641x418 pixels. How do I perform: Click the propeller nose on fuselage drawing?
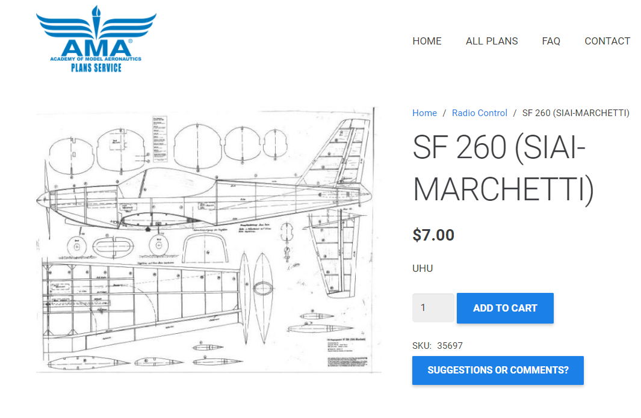point(45,197)
